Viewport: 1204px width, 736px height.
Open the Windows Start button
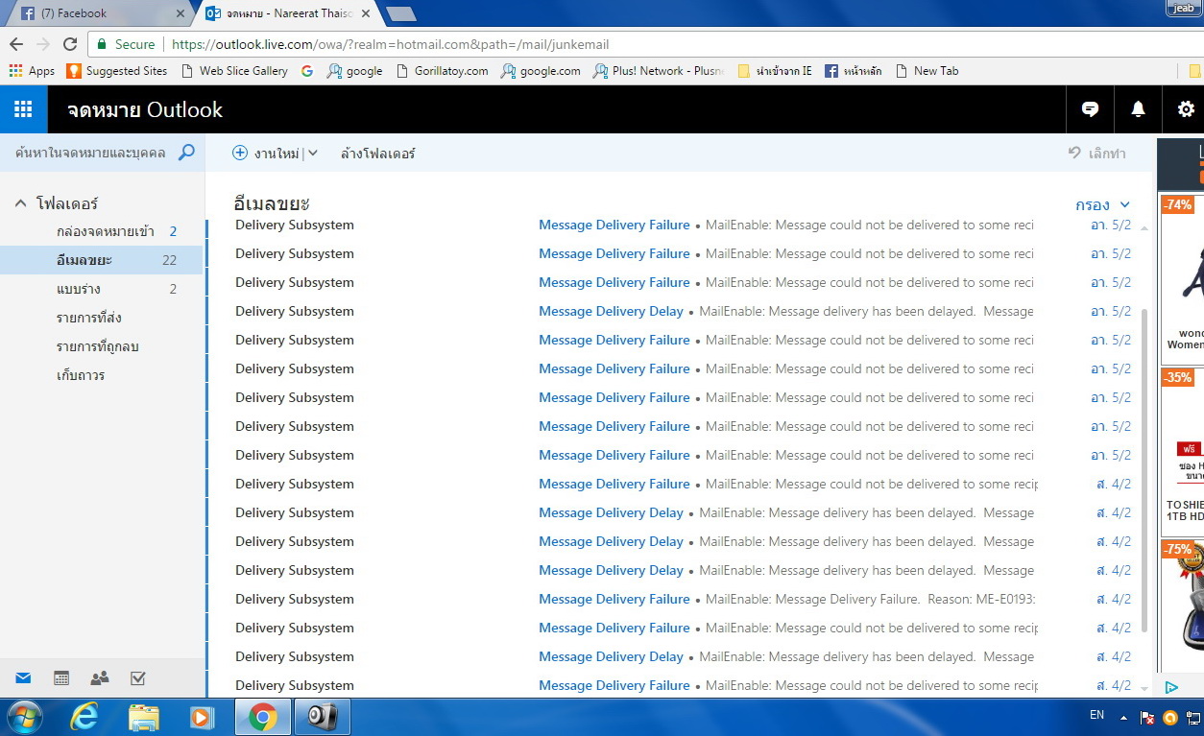click(x=23, y=717)
